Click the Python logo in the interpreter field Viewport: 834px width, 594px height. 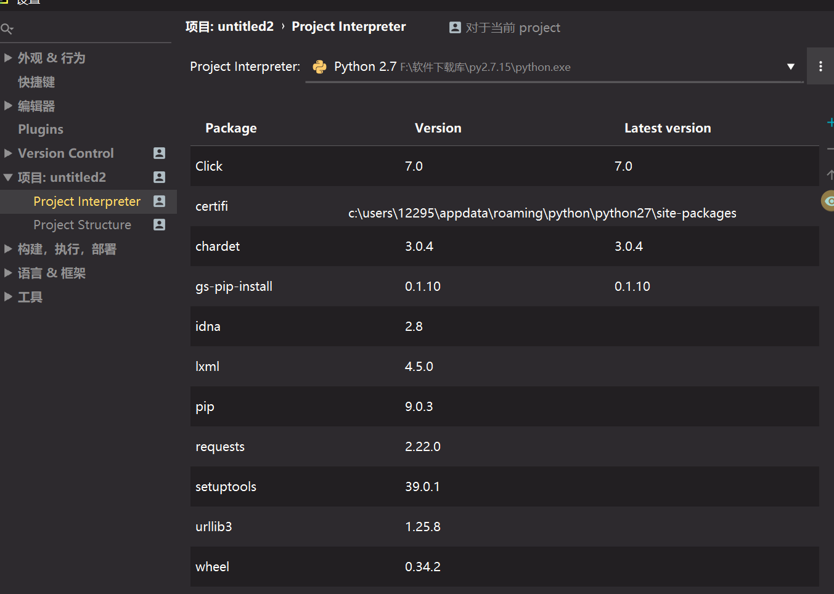point(319,67)
